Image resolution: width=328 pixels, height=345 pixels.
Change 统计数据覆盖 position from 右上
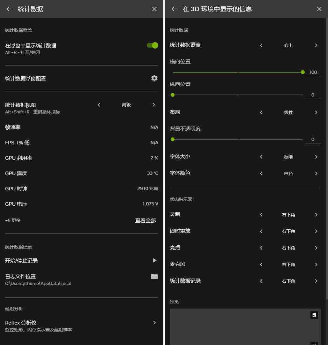pos(316,45)
